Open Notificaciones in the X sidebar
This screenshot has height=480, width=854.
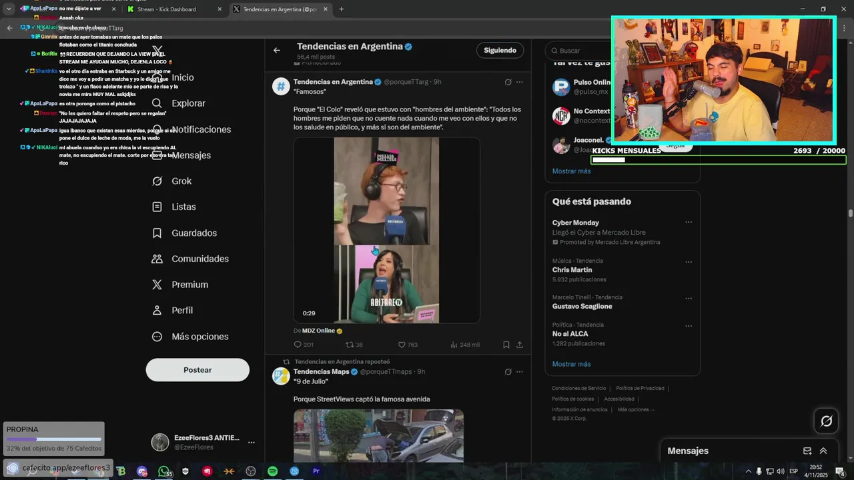pos(190,129)
